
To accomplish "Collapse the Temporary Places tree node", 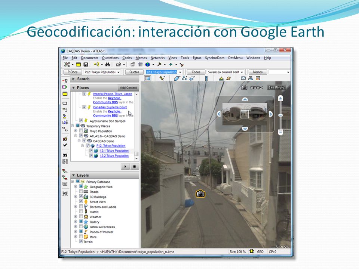I will (72, 126).
